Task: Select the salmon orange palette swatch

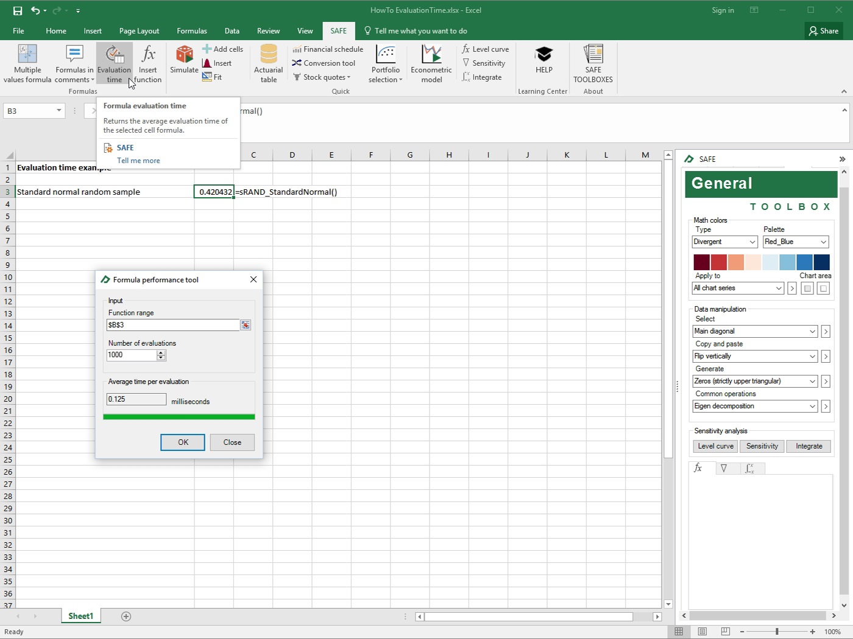Action: (x=736, y=262)
